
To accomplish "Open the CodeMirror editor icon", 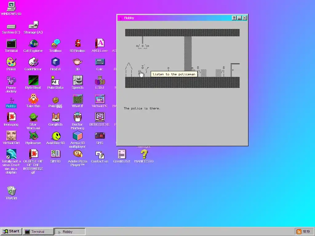I will pos(33,65).
